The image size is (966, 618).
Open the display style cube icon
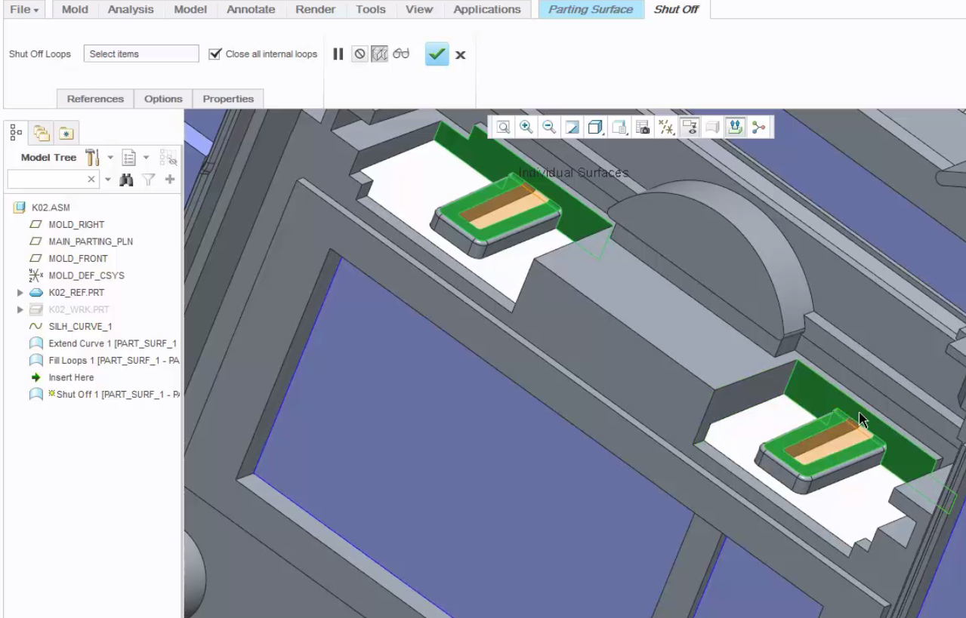[596, 128]
